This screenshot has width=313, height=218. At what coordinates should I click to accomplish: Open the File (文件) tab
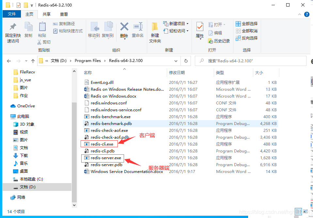(12, 14)
